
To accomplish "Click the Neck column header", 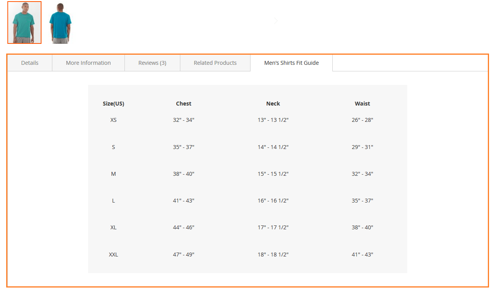I will click(273, 104).
